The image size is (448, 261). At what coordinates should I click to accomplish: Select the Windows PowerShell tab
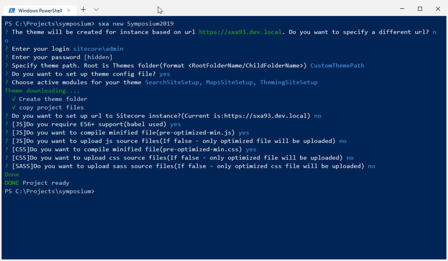38,10
